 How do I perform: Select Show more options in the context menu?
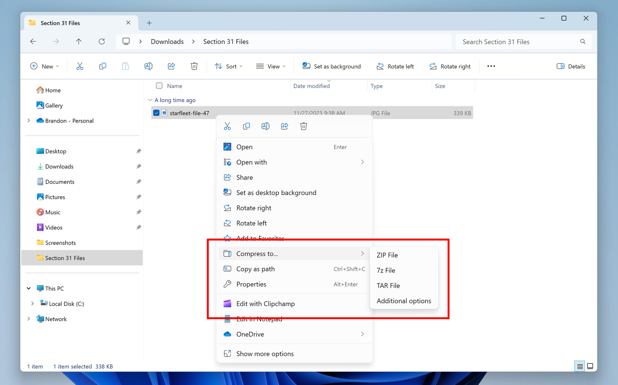coord(264,354)
